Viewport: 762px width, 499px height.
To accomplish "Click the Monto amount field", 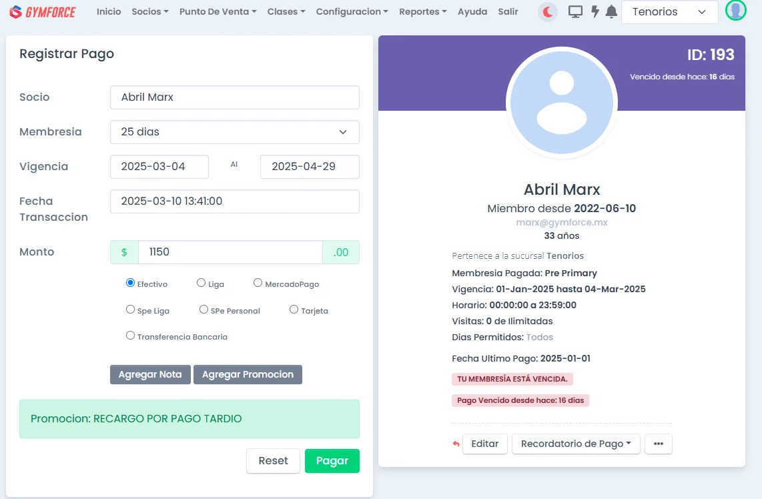I will (x=230, y=252).
